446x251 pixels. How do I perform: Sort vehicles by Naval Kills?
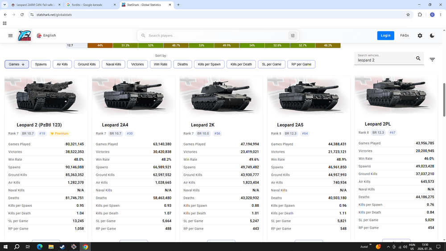point(113,64)
